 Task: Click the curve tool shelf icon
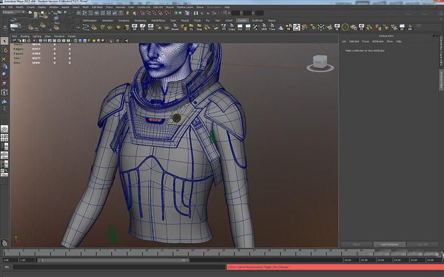[86, 27]
